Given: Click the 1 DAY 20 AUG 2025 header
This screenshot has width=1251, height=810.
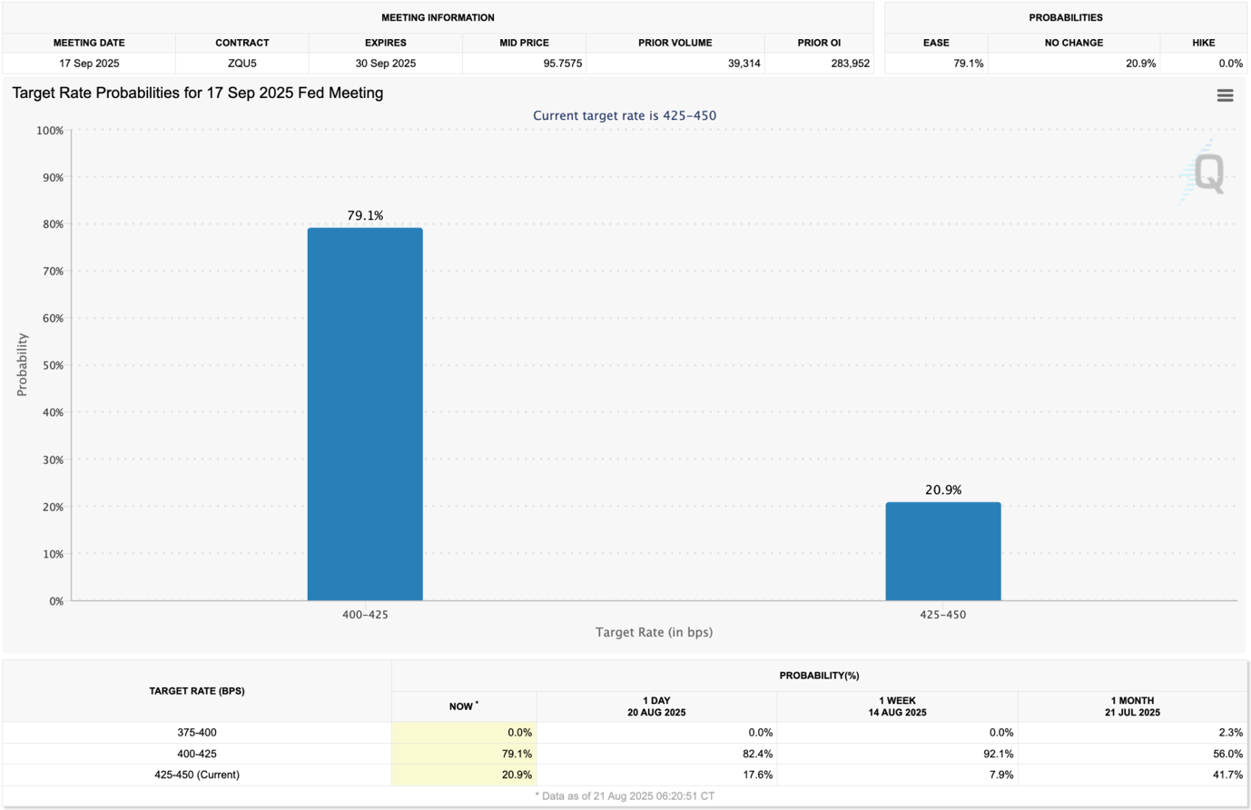Looking at the screenshot, I should [x=657, y=706].
